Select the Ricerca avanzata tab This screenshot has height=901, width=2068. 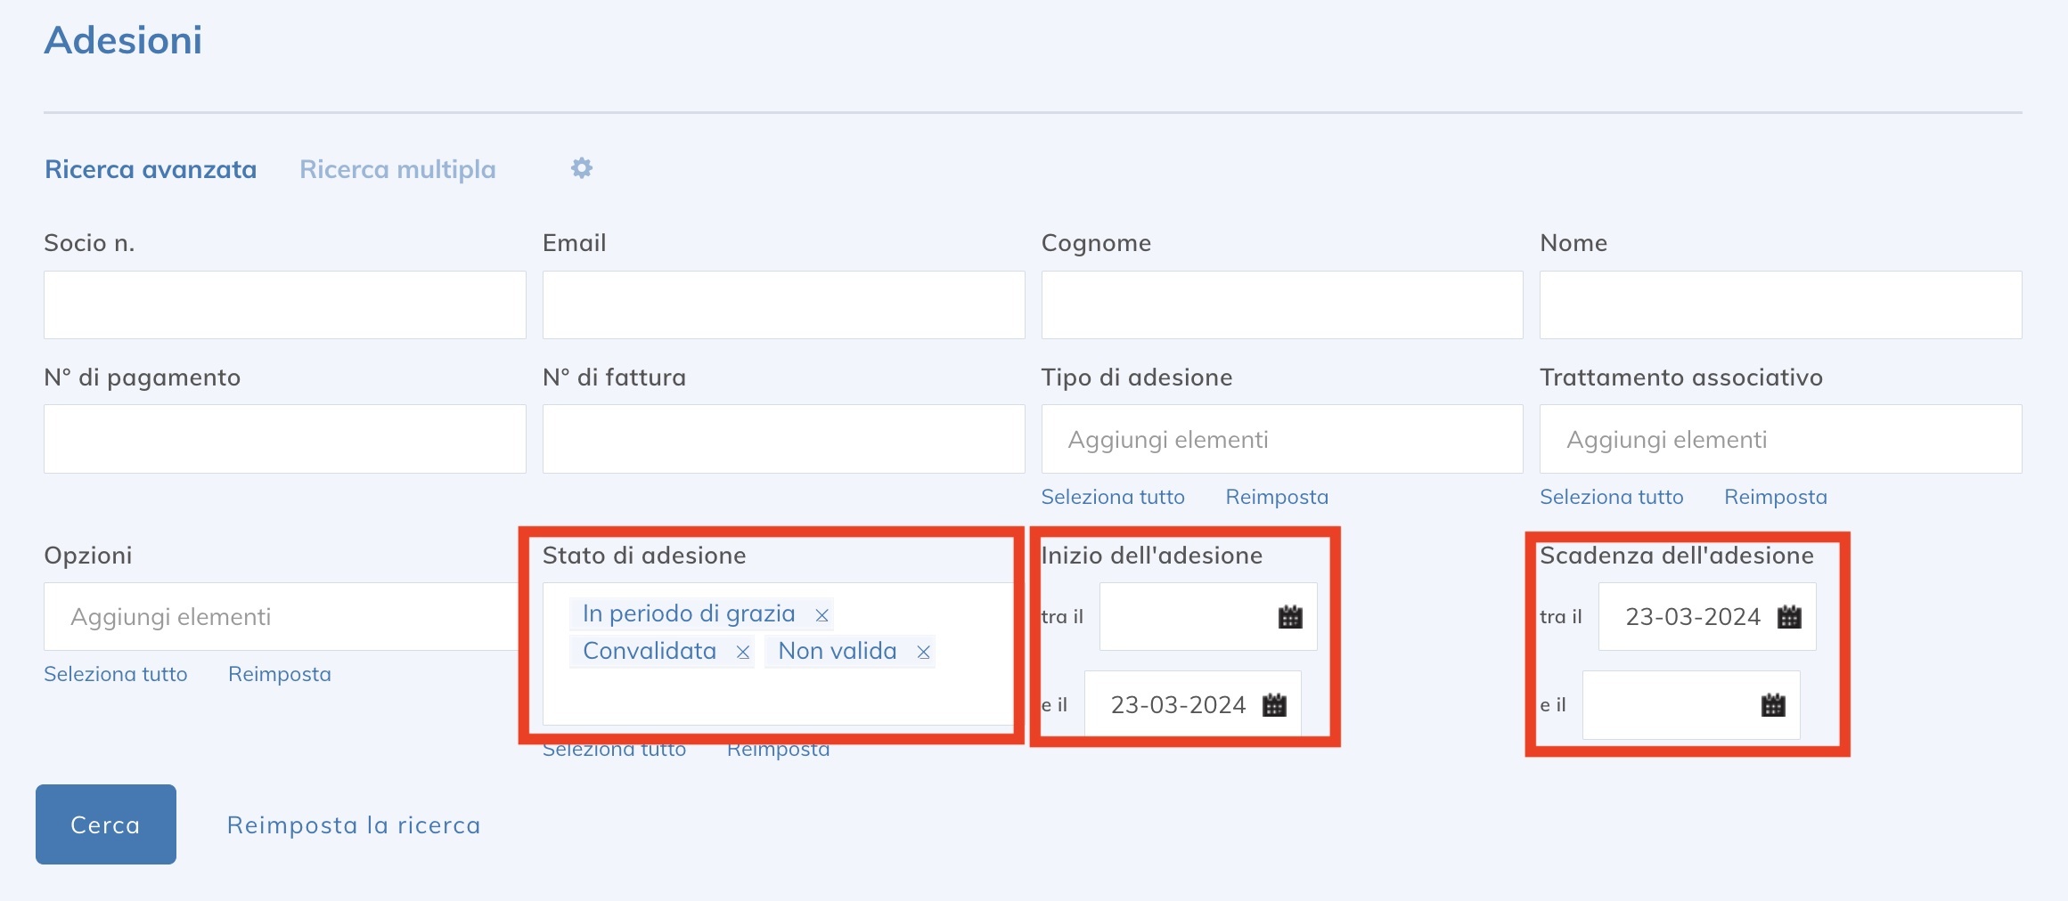151,169
